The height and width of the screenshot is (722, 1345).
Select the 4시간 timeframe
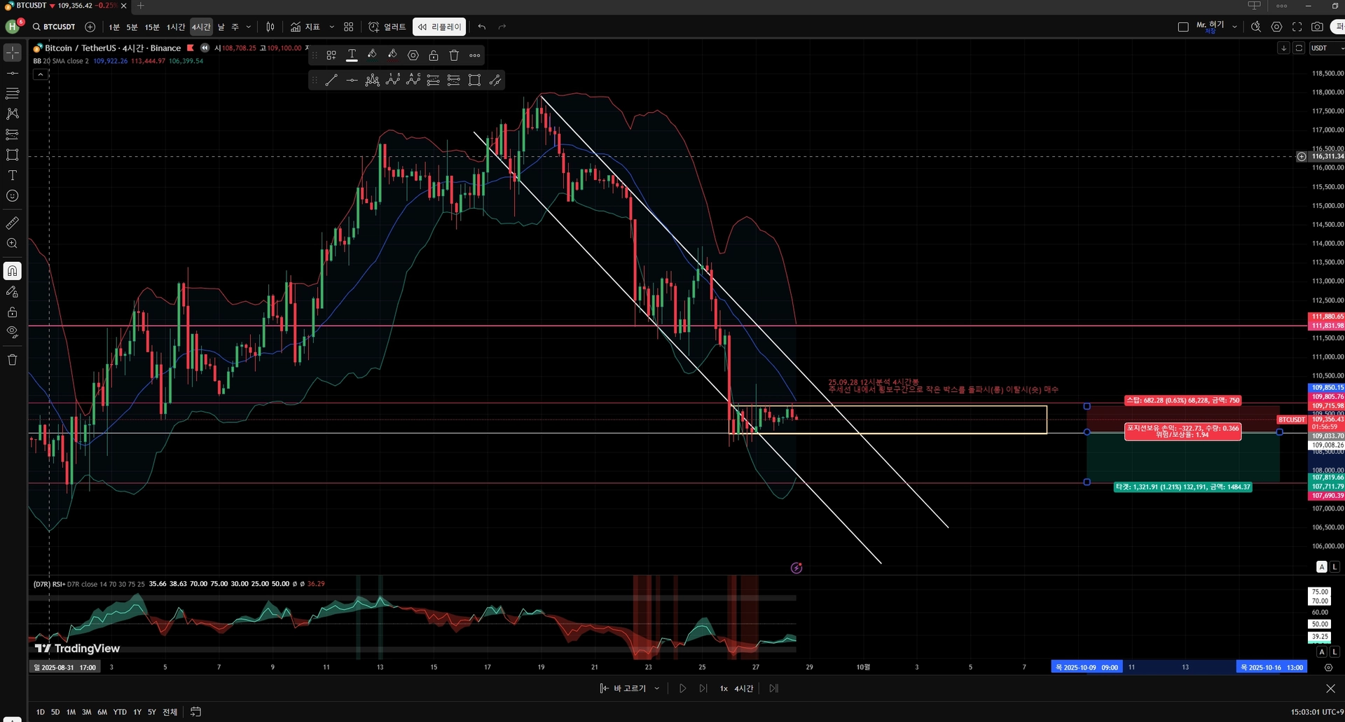201,27
